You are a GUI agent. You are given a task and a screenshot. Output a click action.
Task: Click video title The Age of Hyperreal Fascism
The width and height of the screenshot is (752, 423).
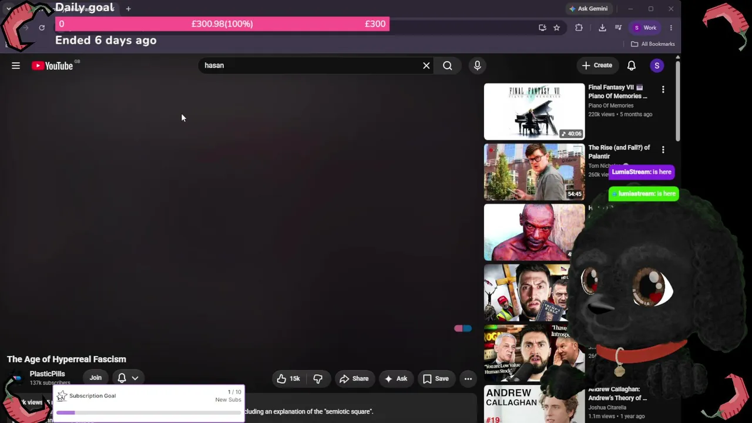(66, 360)
